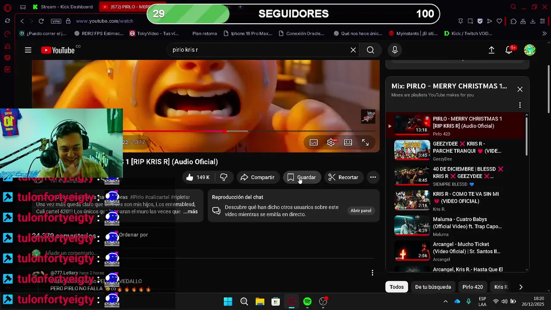Click the Recortar clip button
This screenshot has width=551, height=310.
click(343, 177)
